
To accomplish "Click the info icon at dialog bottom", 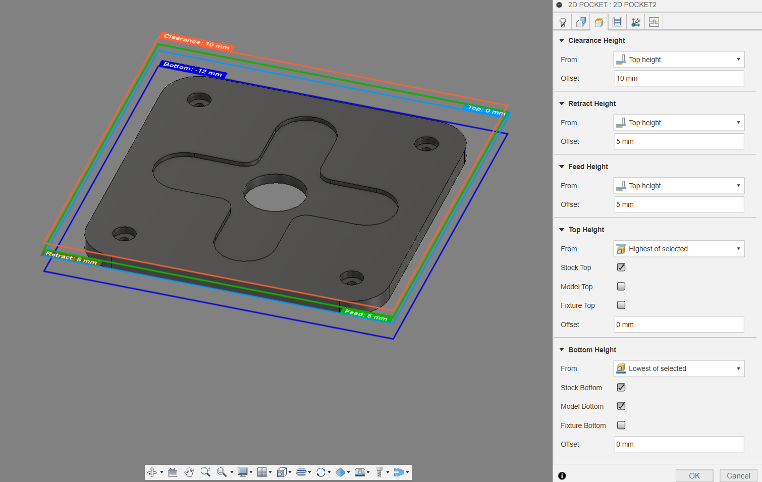I will click(x=562, y=475).
